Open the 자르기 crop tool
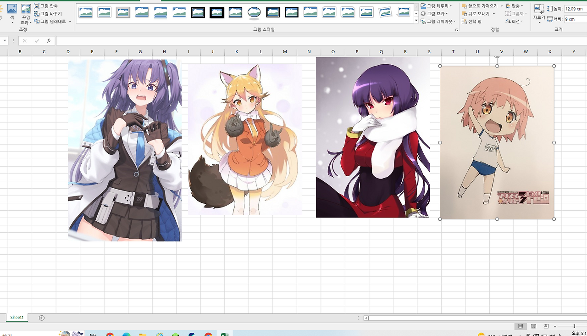This screenshot has width=587, height=336. click(539, 13)
